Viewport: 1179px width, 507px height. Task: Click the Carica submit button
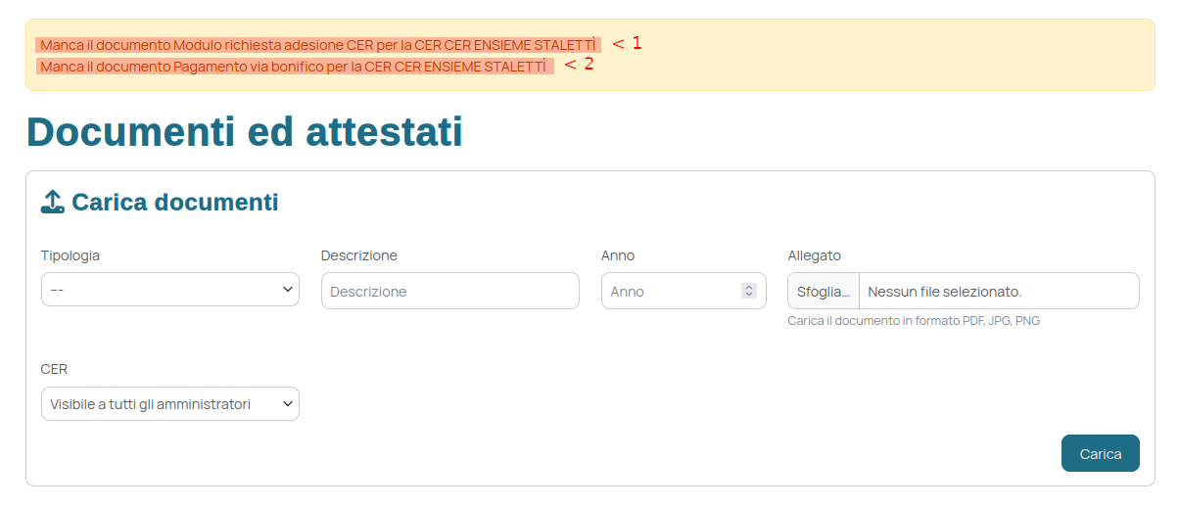coord(1101,453)
